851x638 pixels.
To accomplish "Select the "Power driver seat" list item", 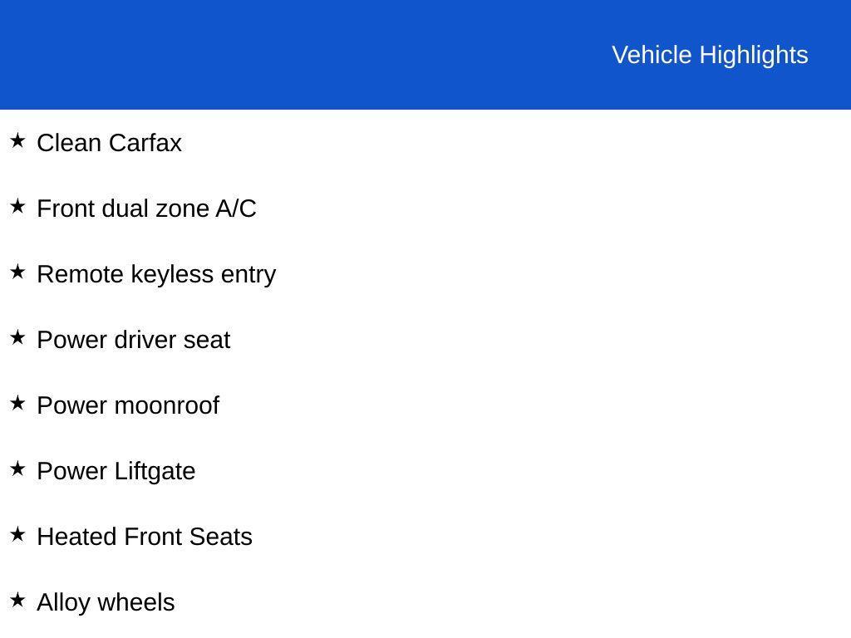I will 133,340.
